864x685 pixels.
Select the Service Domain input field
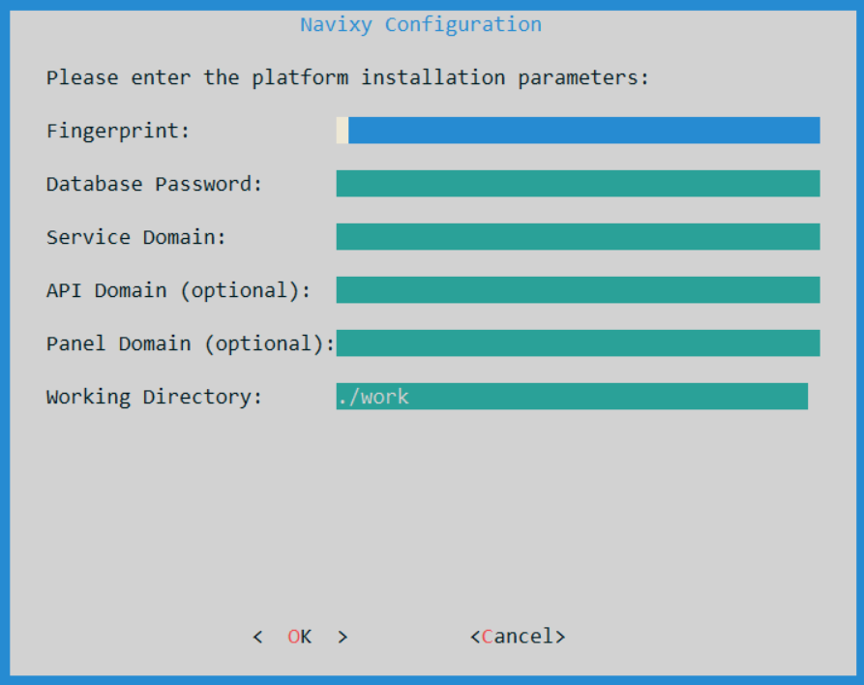[578, 236]
